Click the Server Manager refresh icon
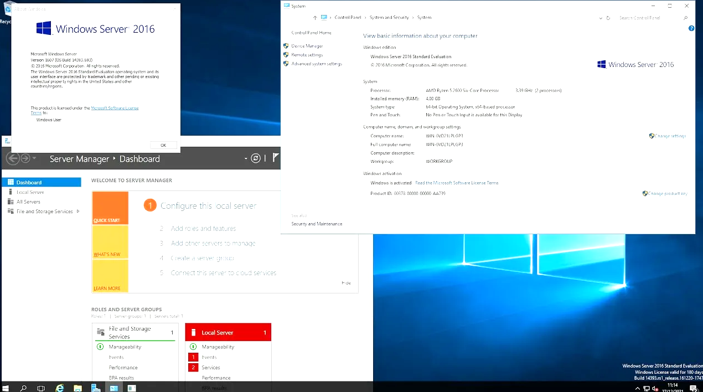Image resolution: width=703 pixels, height=392 pixels. pyautogui.click(x=256, y=158)
